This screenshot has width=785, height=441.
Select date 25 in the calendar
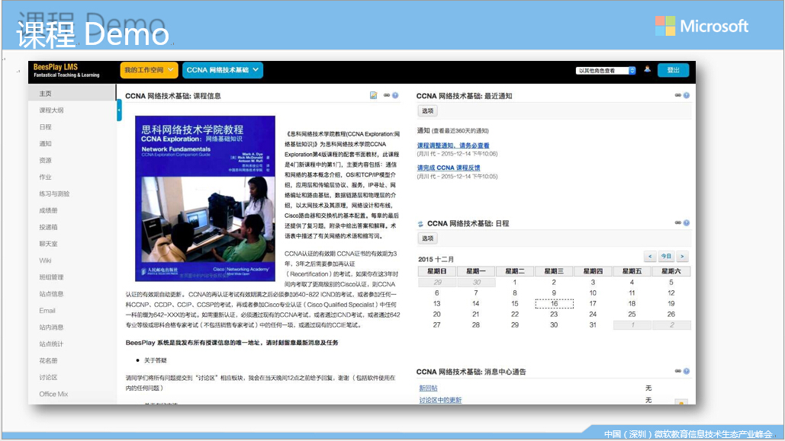coord(632,315)
